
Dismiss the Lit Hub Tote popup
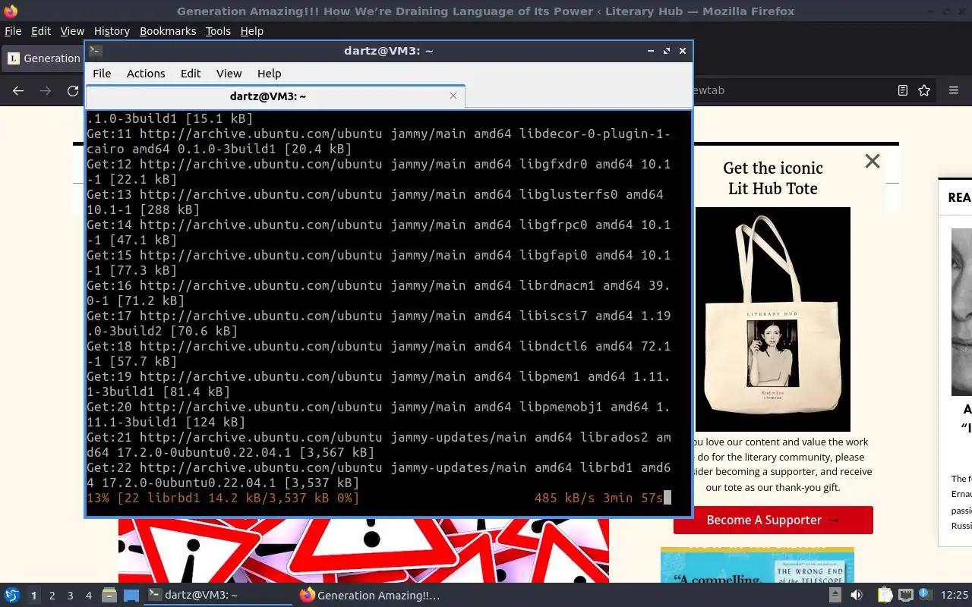click(873, 161)
